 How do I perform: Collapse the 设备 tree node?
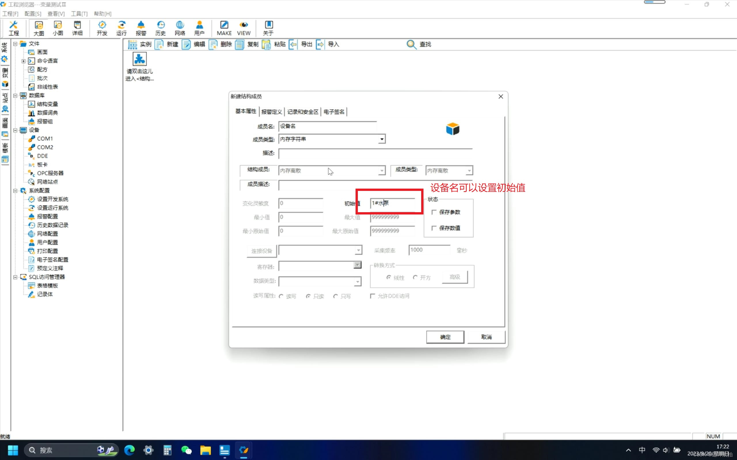click(15, 130)
